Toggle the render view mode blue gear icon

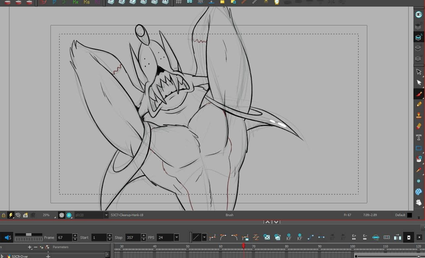click(x=69, y=215)
